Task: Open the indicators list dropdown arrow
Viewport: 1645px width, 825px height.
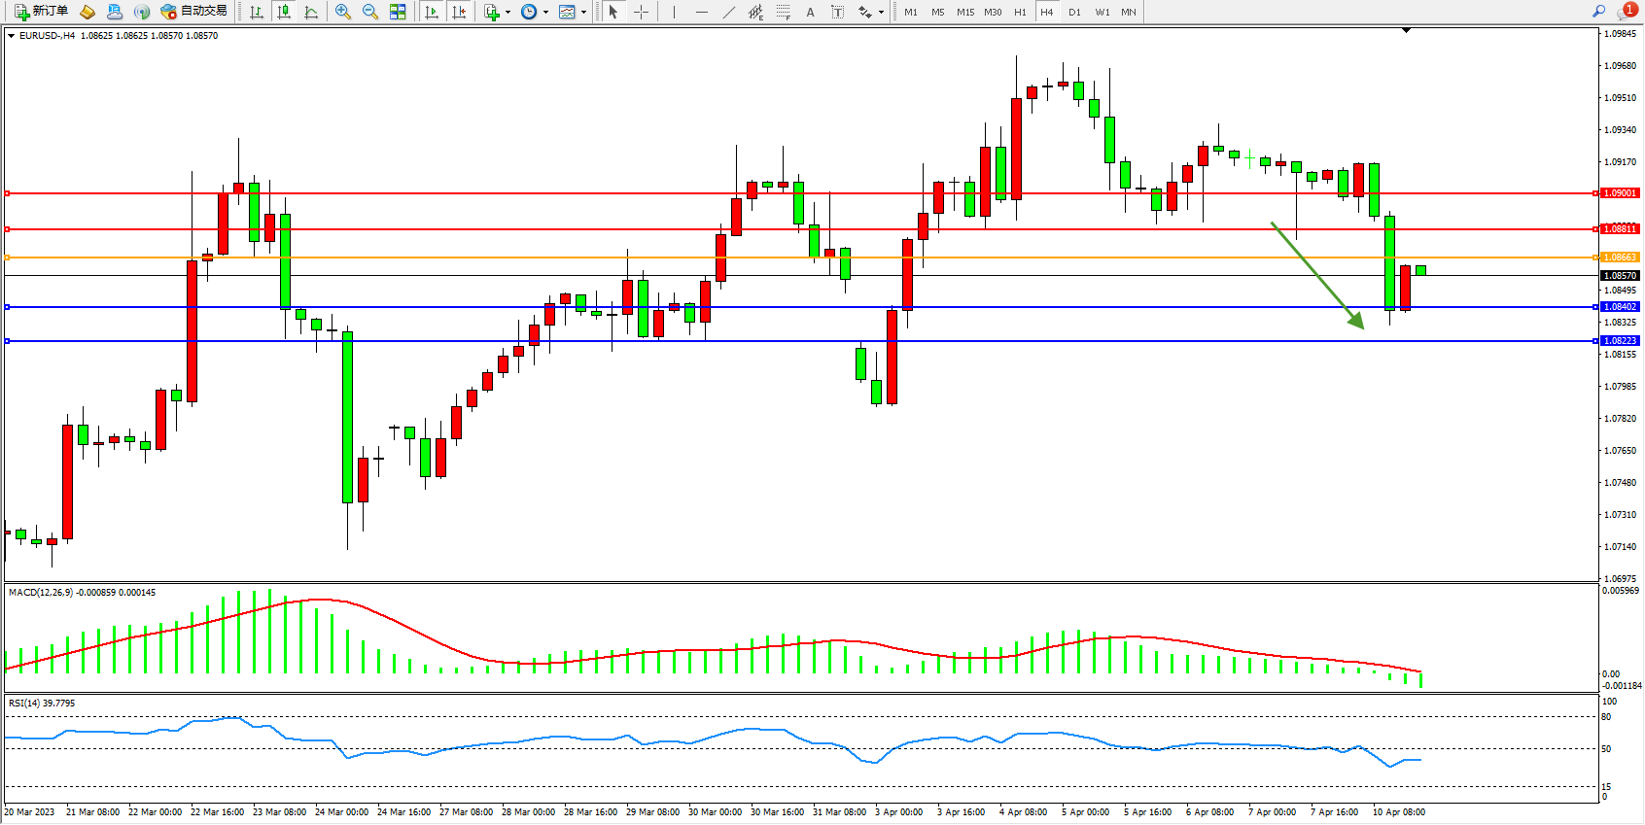Action: [x=507, y=13]
